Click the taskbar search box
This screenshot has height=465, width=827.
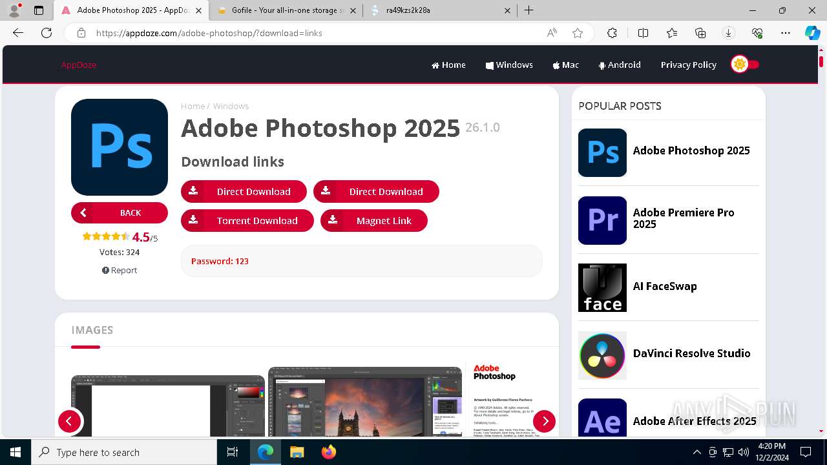coord(124,452)
